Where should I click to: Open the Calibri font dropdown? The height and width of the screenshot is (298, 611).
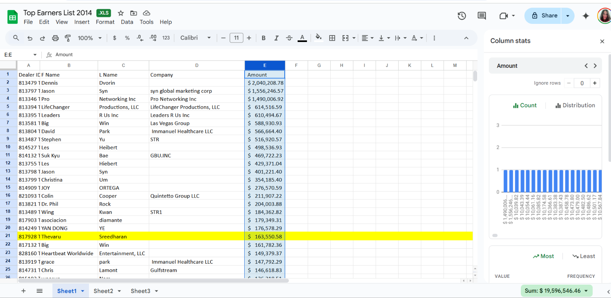pos(196,38)
